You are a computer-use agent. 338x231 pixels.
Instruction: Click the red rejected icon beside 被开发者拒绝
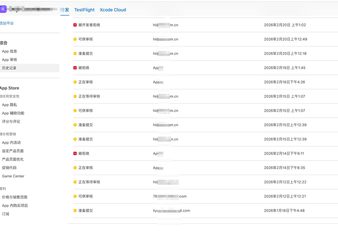pyautogui.click(x=75, y=25)
